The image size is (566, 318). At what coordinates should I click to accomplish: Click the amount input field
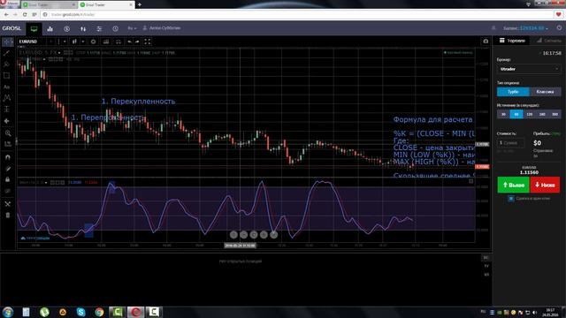510,143
